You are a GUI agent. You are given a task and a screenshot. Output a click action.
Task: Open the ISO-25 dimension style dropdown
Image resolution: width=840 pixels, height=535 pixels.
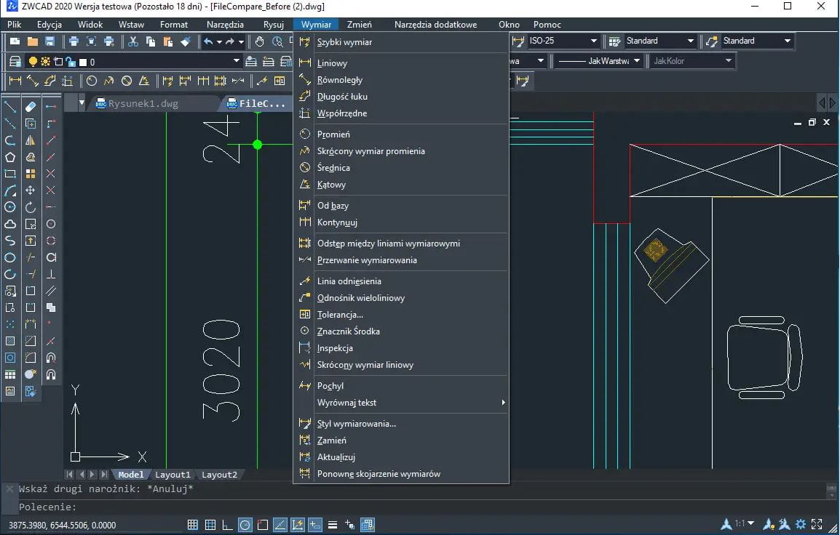tap(594, 41)
